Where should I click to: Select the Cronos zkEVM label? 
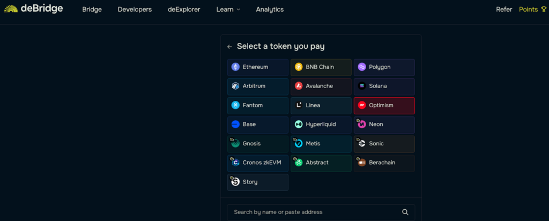pyautogui.click(x=262, y=163)
